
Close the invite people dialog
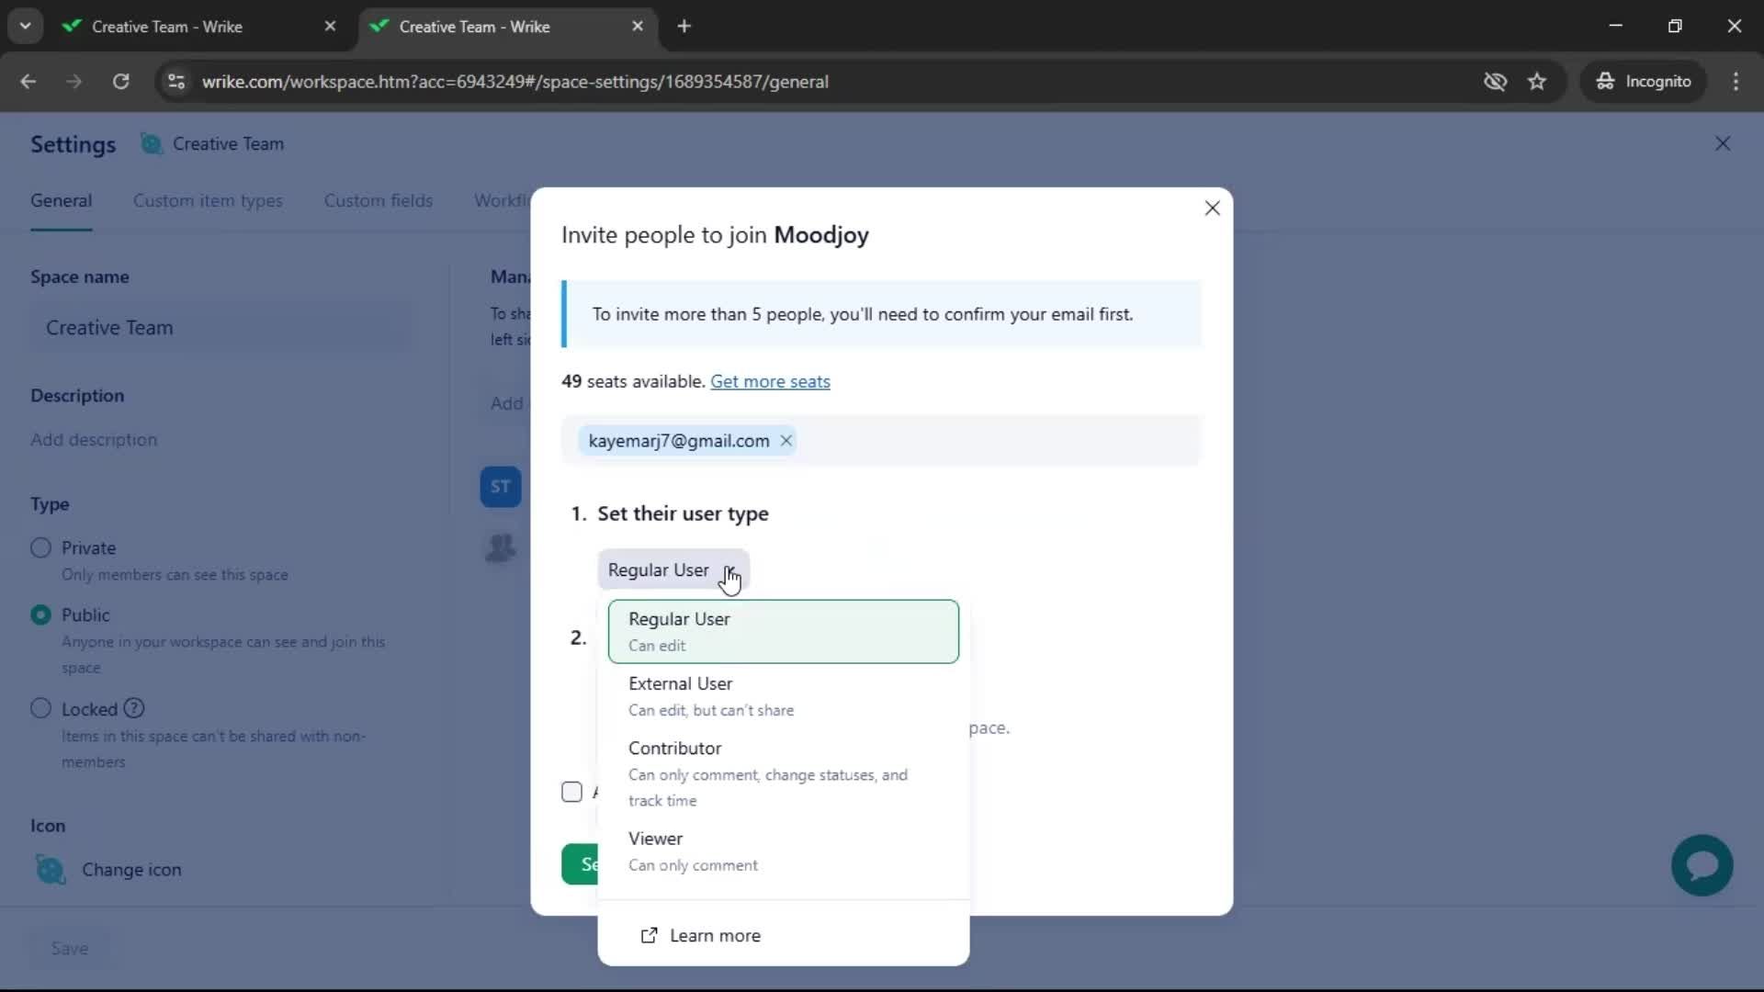point(1212,209)
